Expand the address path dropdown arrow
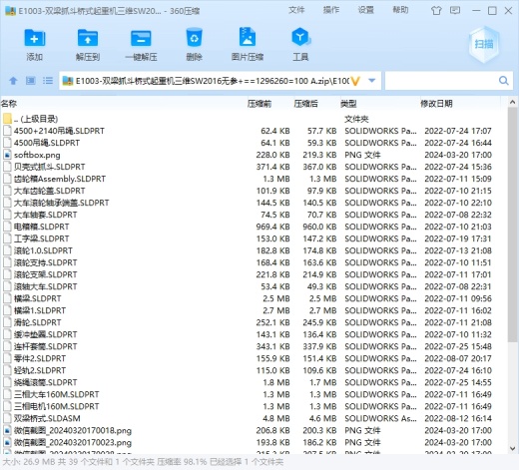This screenshot has height=470, width=519. point(372,81)
